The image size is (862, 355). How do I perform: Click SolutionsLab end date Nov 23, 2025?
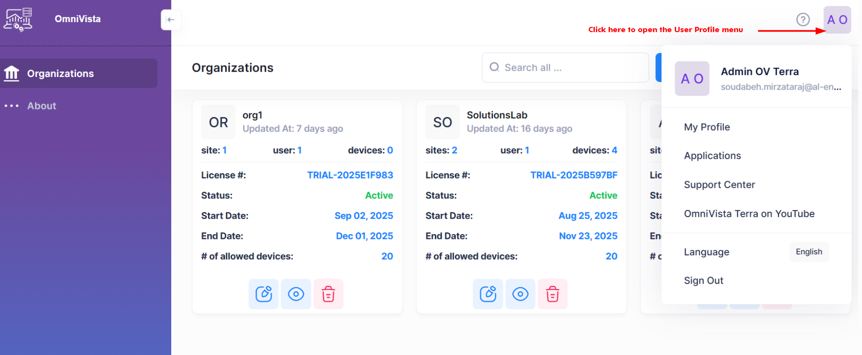click(x=588, y=236)
